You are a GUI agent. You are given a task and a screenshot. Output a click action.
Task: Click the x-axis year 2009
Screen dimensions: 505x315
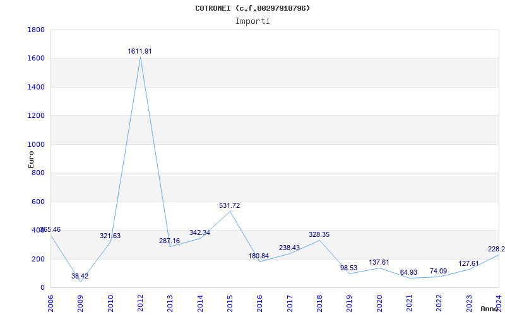coord(81,304)
